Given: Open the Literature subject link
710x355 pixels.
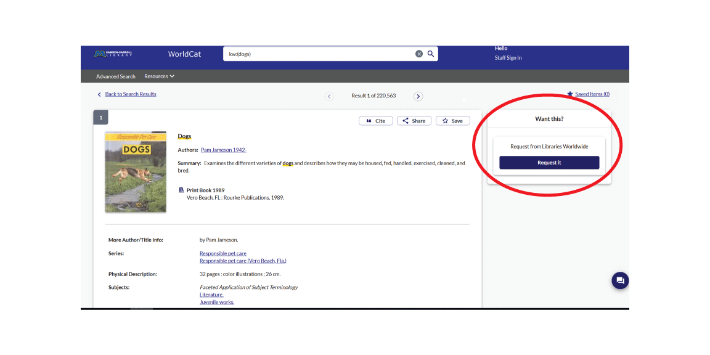Looking at the screenshot, I should (211, 295).
